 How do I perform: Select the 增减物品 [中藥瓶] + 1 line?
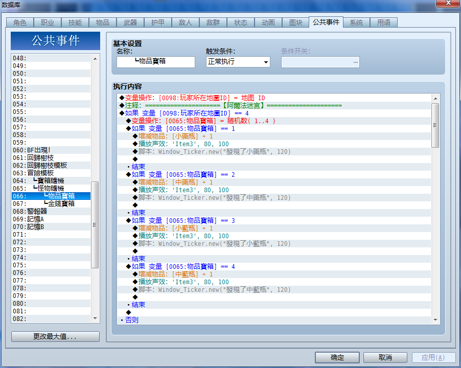tap(274, 182)
